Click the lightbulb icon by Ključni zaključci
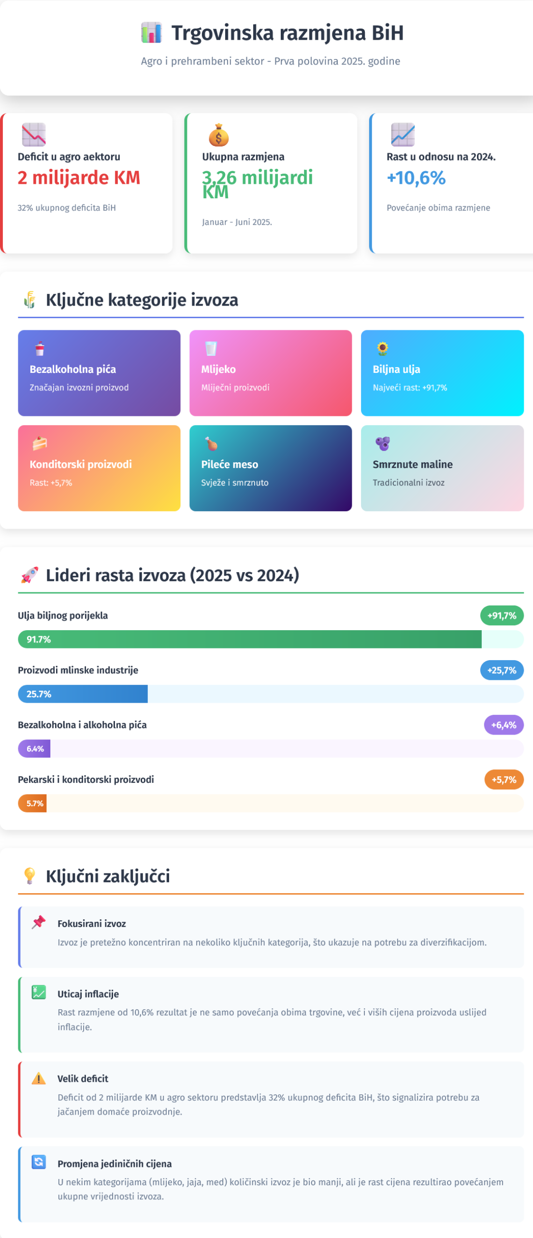Image resolution: width=533 pixels, height=1238 pixels. (29, 876)
